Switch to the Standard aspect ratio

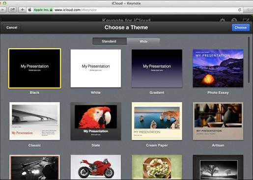[110, 41]
